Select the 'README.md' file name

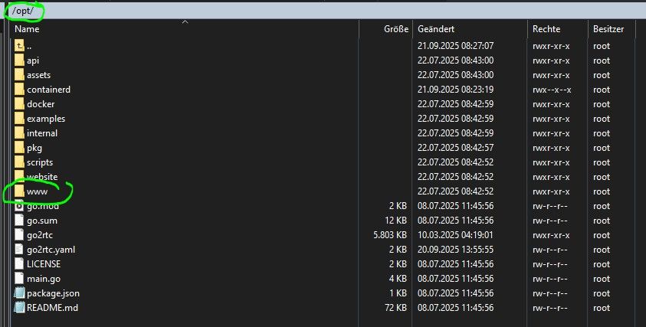tap(52, 308)
